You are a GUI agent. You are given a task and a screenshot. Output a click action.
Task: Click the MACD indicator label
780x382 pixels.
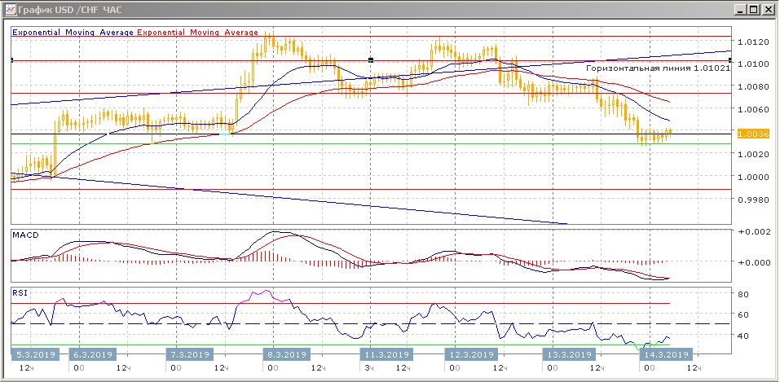click(26, 235)
